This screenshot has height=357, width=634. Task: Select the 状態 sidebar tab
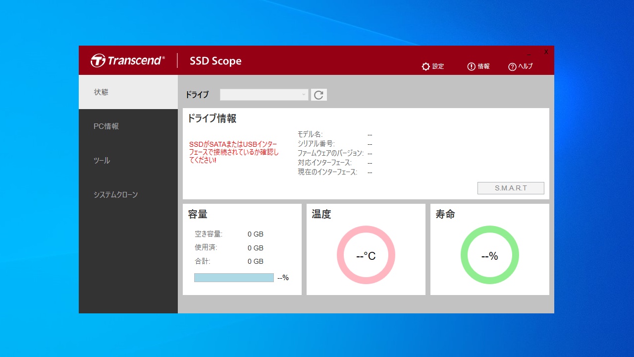128,92
